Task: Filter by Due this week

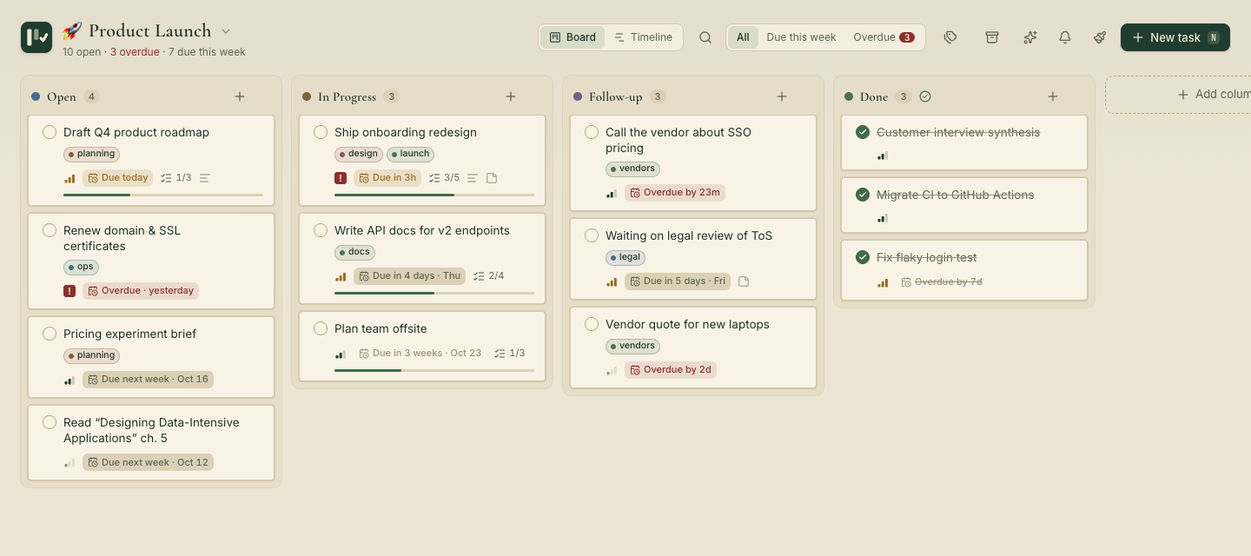Action: point(801,37)
